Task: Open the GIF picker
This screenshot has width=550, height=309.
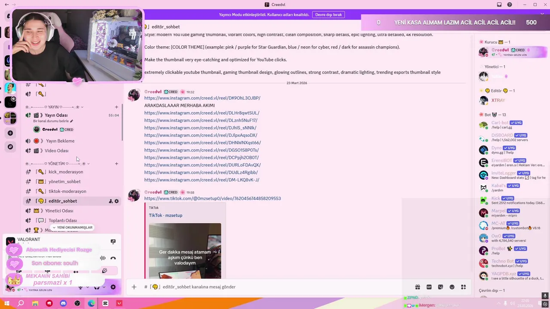Action: pyautogui.click(x=429, y=287)
